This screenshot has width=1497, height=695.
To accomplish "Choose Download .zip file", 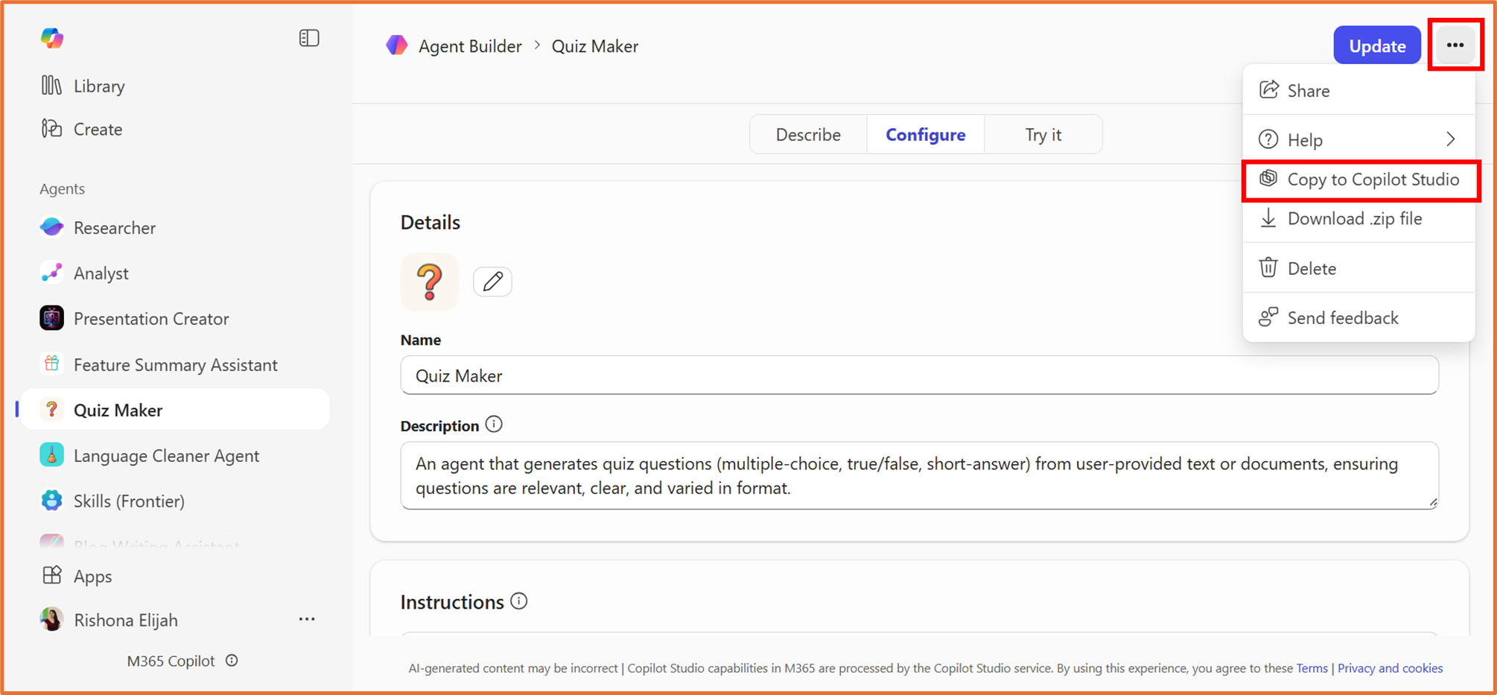I will tap(1358, 219).
